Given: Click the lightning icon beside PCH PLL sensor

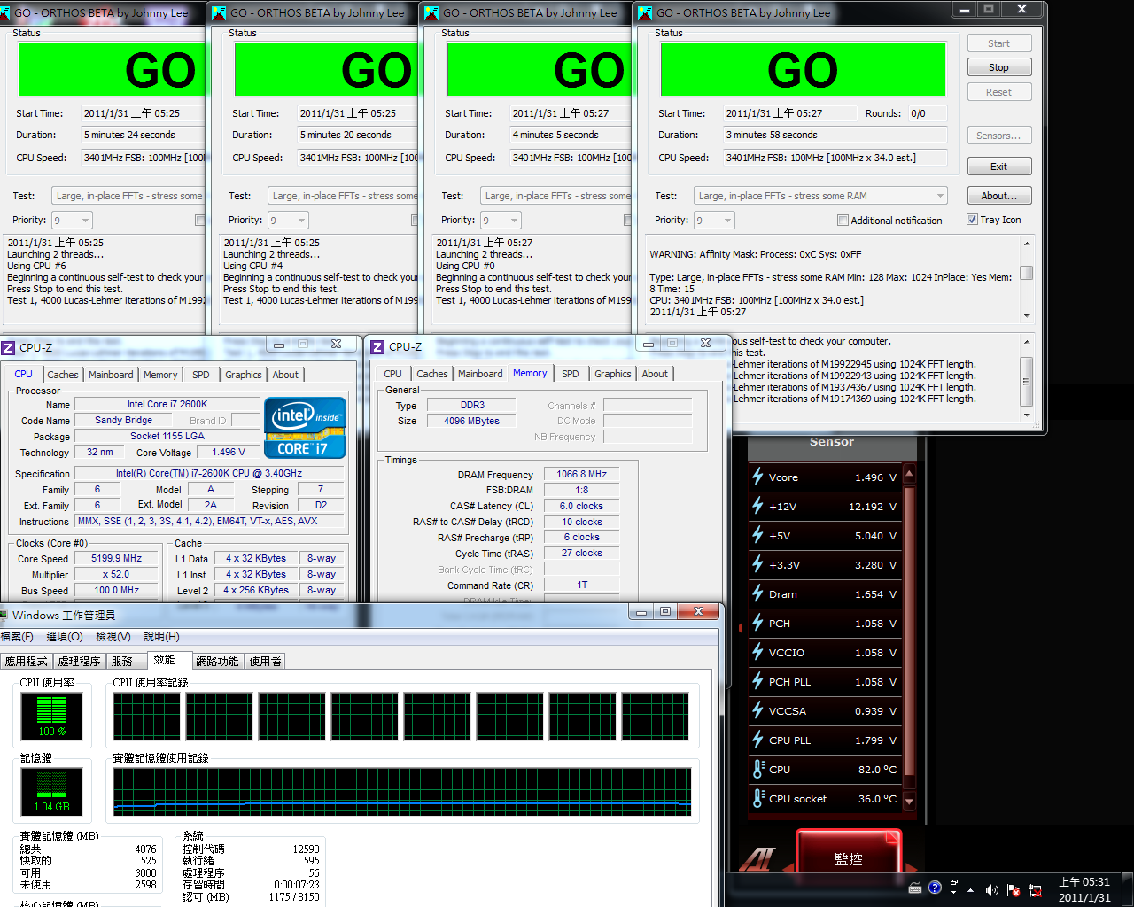Looking at the screenshot, I should pyautogui.click(x=757, y=681).
